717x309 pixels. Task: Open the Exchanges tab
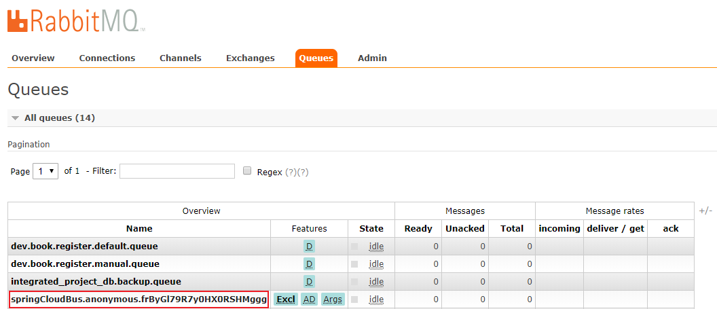click(250, 58)
